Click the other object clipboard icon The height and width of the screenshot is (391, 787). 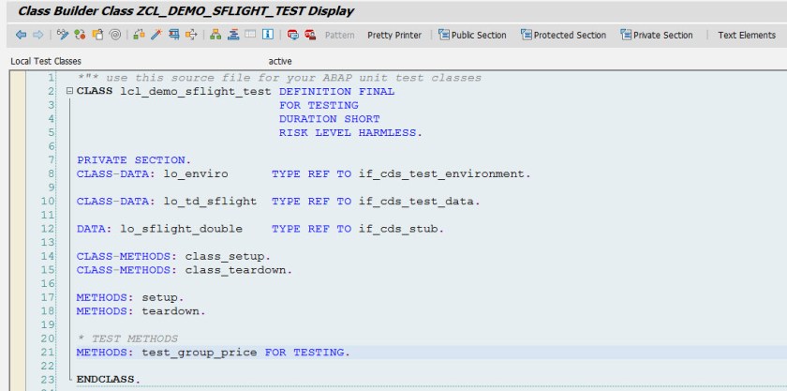(97, 35)
